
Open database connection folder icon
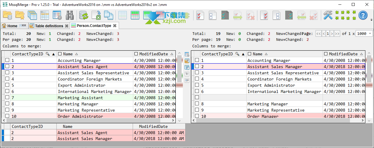pyautogui.click(x=7, y=15)
